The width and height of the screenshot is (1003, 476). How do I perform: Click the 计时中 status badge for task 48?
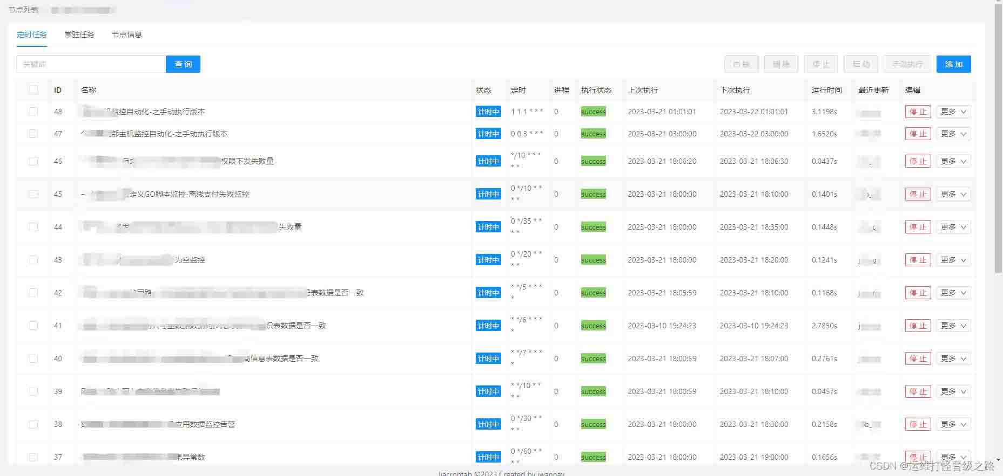pos(488,112)
